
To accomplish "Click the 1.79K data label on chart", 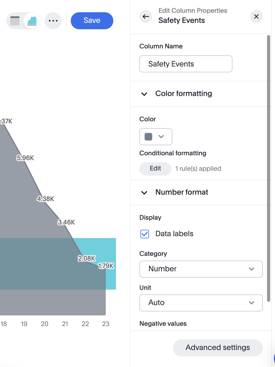I will (106, 266).
